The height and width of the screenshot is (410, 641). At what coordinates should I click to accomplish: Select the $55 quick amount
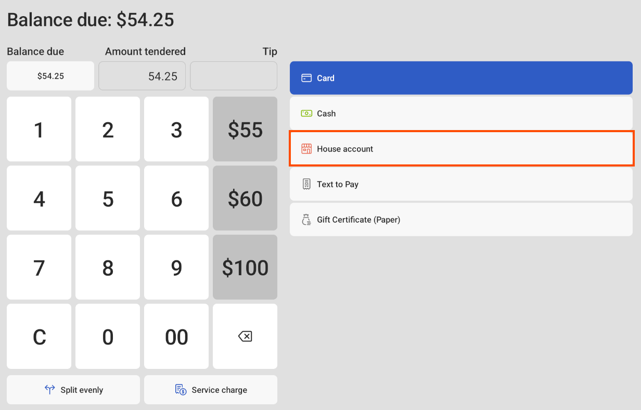coord(245,129)
